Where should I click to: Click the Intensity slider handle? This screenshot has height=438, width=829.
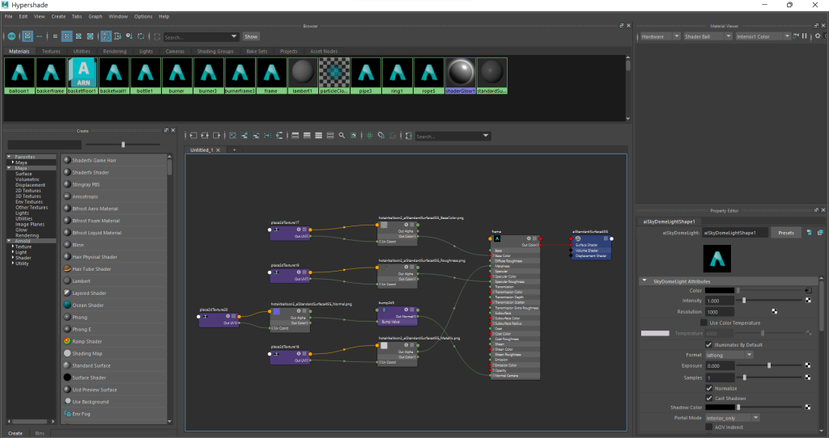point(744,301)
